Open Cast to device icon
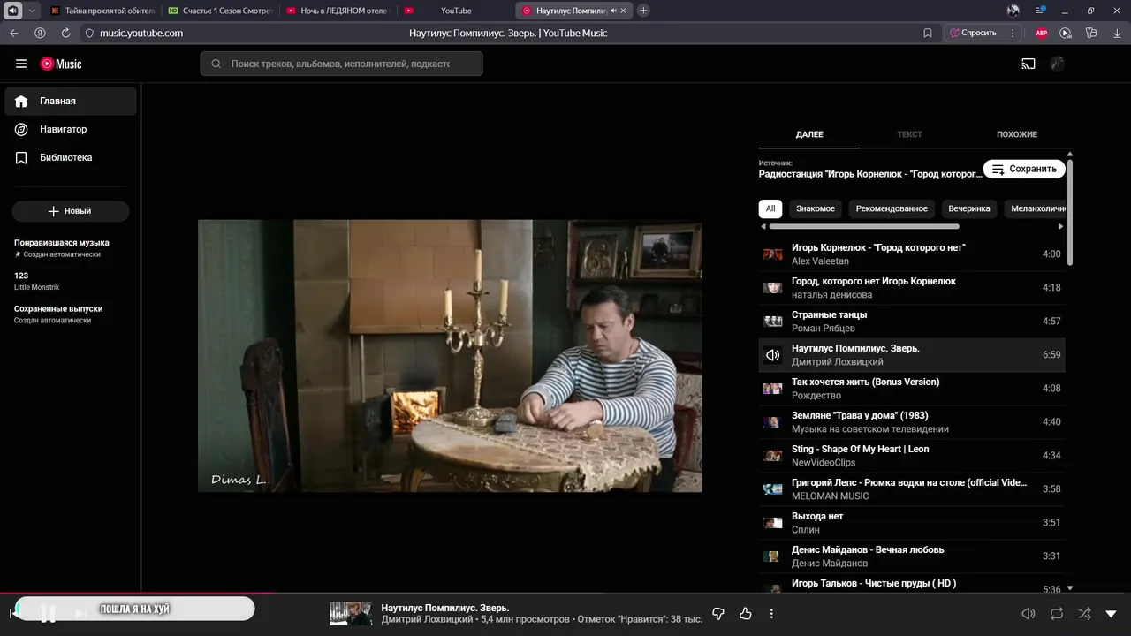 coord(1029,64)
